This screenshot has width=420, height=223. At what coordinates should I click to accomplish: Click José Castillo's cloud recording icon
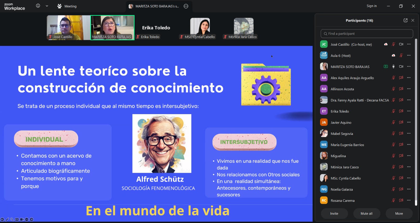(x=386, y=44)
